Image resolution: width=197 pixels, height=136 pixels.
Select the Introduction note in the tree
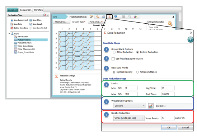click(x=23, y=37)
